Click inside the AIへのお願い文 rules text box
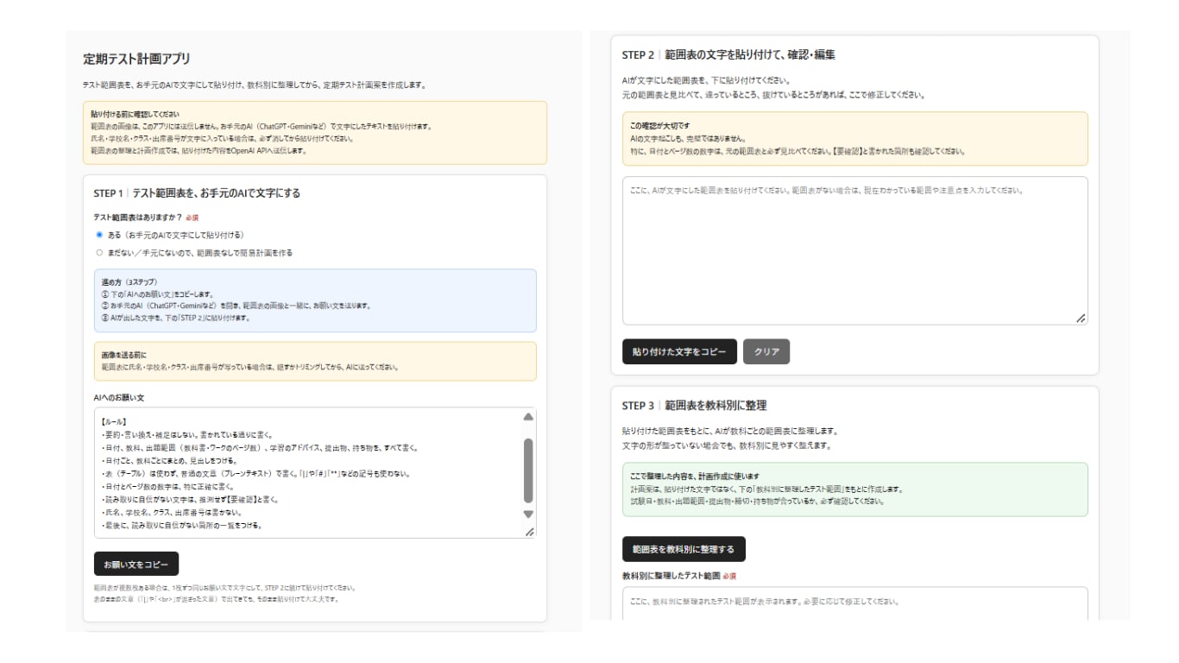This screenshot has width=1179, height=663. coord(308,473)
